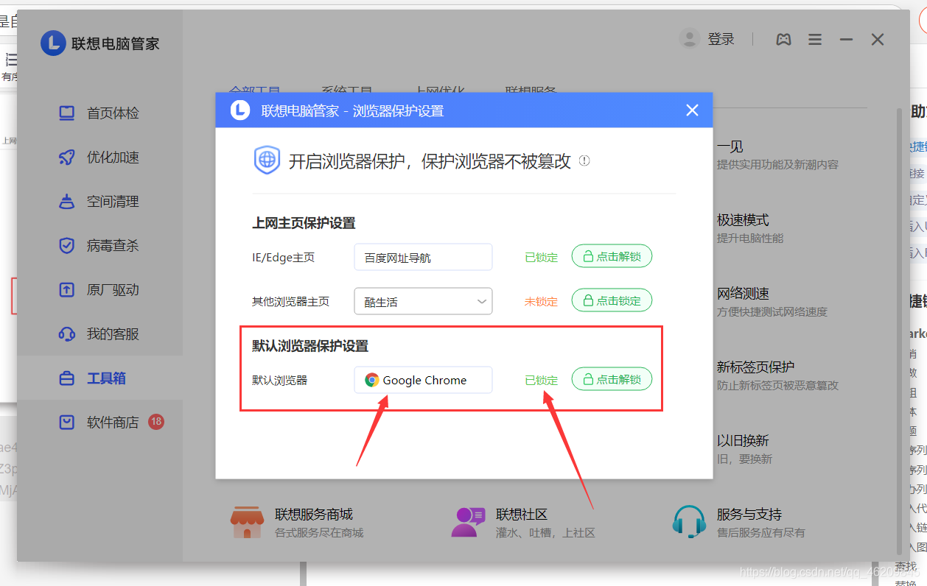Click the 联想电脑管家 logo icon
The width and height of the screenshot is (927, 586).
coord(53,43)
